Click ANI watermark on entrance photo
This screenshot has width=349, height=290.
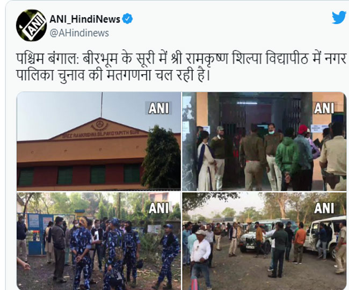click(x=324, y=108)
